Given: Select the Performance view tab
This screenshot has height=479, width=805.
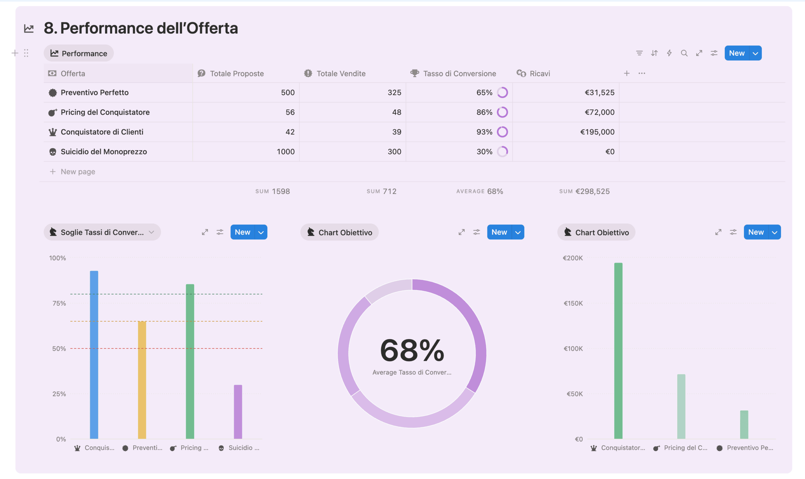Looking at the screenshot, I should 79,53.
